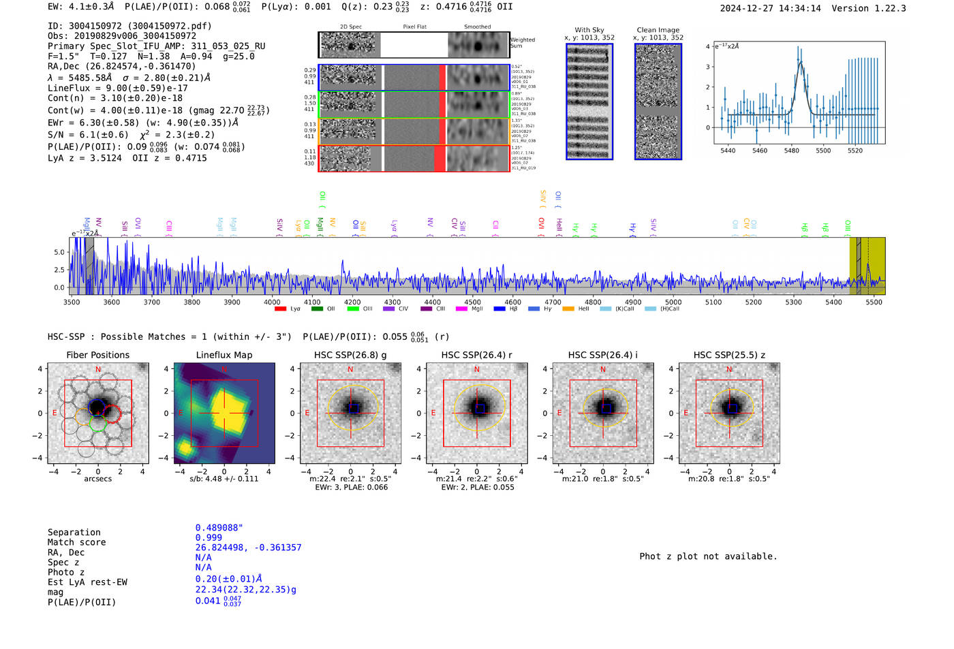This screenshot has height=649, width=954.
Task: Click EW: 4.1±0.3Å in header
Action: [81, 7]
